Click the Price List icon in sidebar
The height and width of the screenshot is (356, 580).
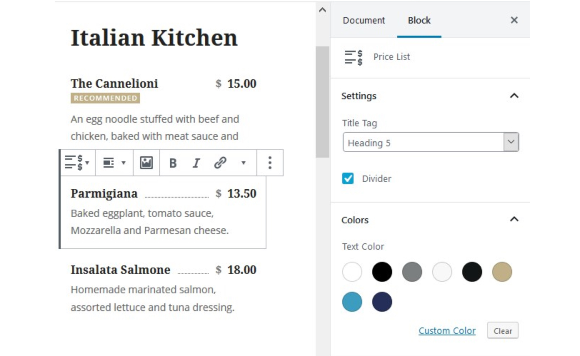pyautogui.click(x=354, y=57)
